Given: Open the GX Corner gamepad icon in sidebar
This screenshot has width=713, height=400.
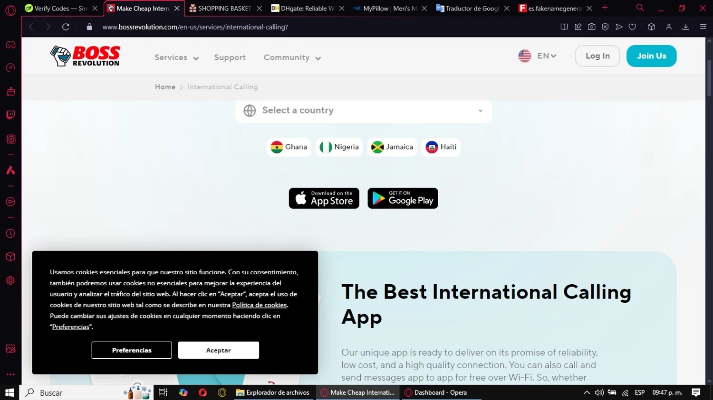Looking at the screenshot, I should (x=10, y=45).
